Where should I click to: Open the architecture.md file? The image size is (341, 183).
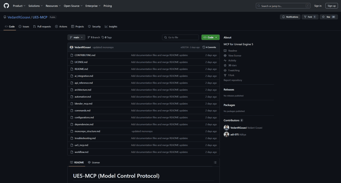pyautogui.click(x=83, y=90)
